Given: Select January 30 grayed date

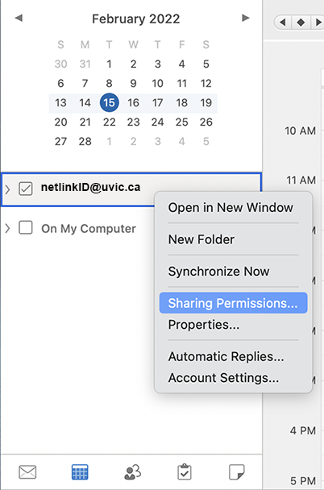Looking at the screenshot, I should (60, 64).
